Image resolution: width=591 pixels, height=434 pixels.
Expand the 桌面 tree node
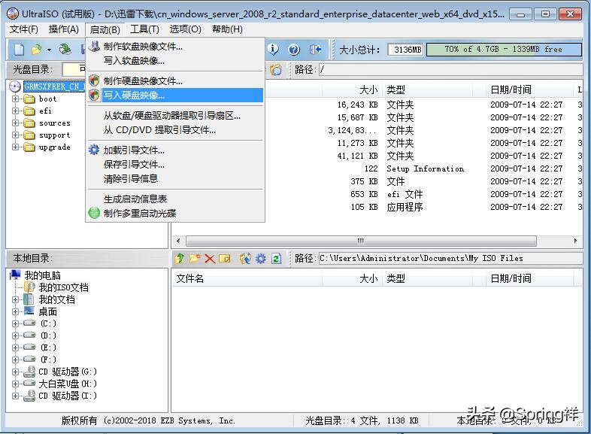point(16,312)
